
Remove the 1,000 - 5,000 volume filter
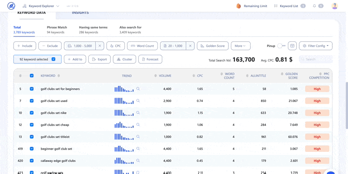tap(100, 46)
